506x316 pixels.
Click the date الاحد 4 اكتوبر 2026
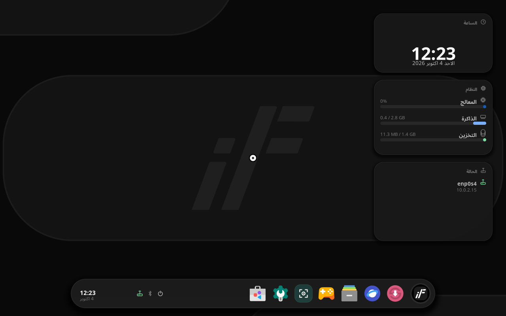[x=433, y=63]
